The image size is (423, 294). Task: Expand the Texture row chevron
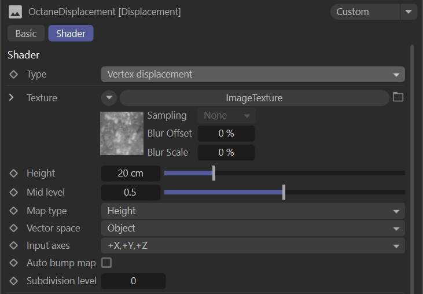click(x=11, y=98)
